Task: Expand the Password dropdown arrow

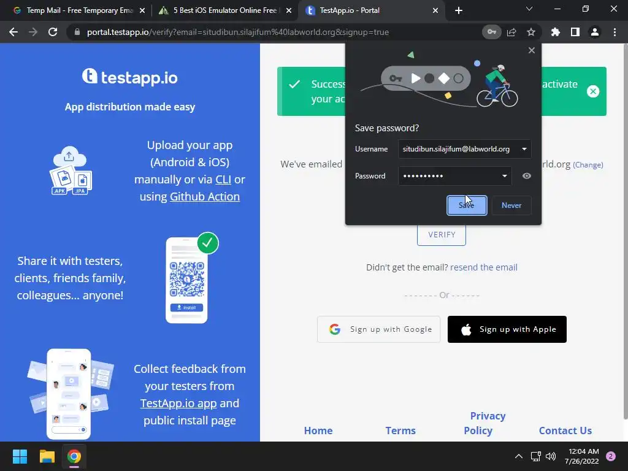Action: pos(504,176)
